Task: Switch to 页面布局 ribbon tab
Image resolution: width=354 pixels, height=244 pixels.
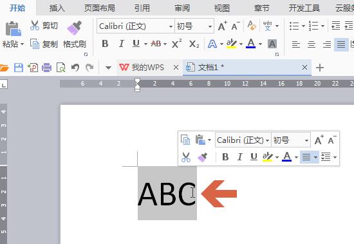Action: pyautogui.click(x=100, y=8)
